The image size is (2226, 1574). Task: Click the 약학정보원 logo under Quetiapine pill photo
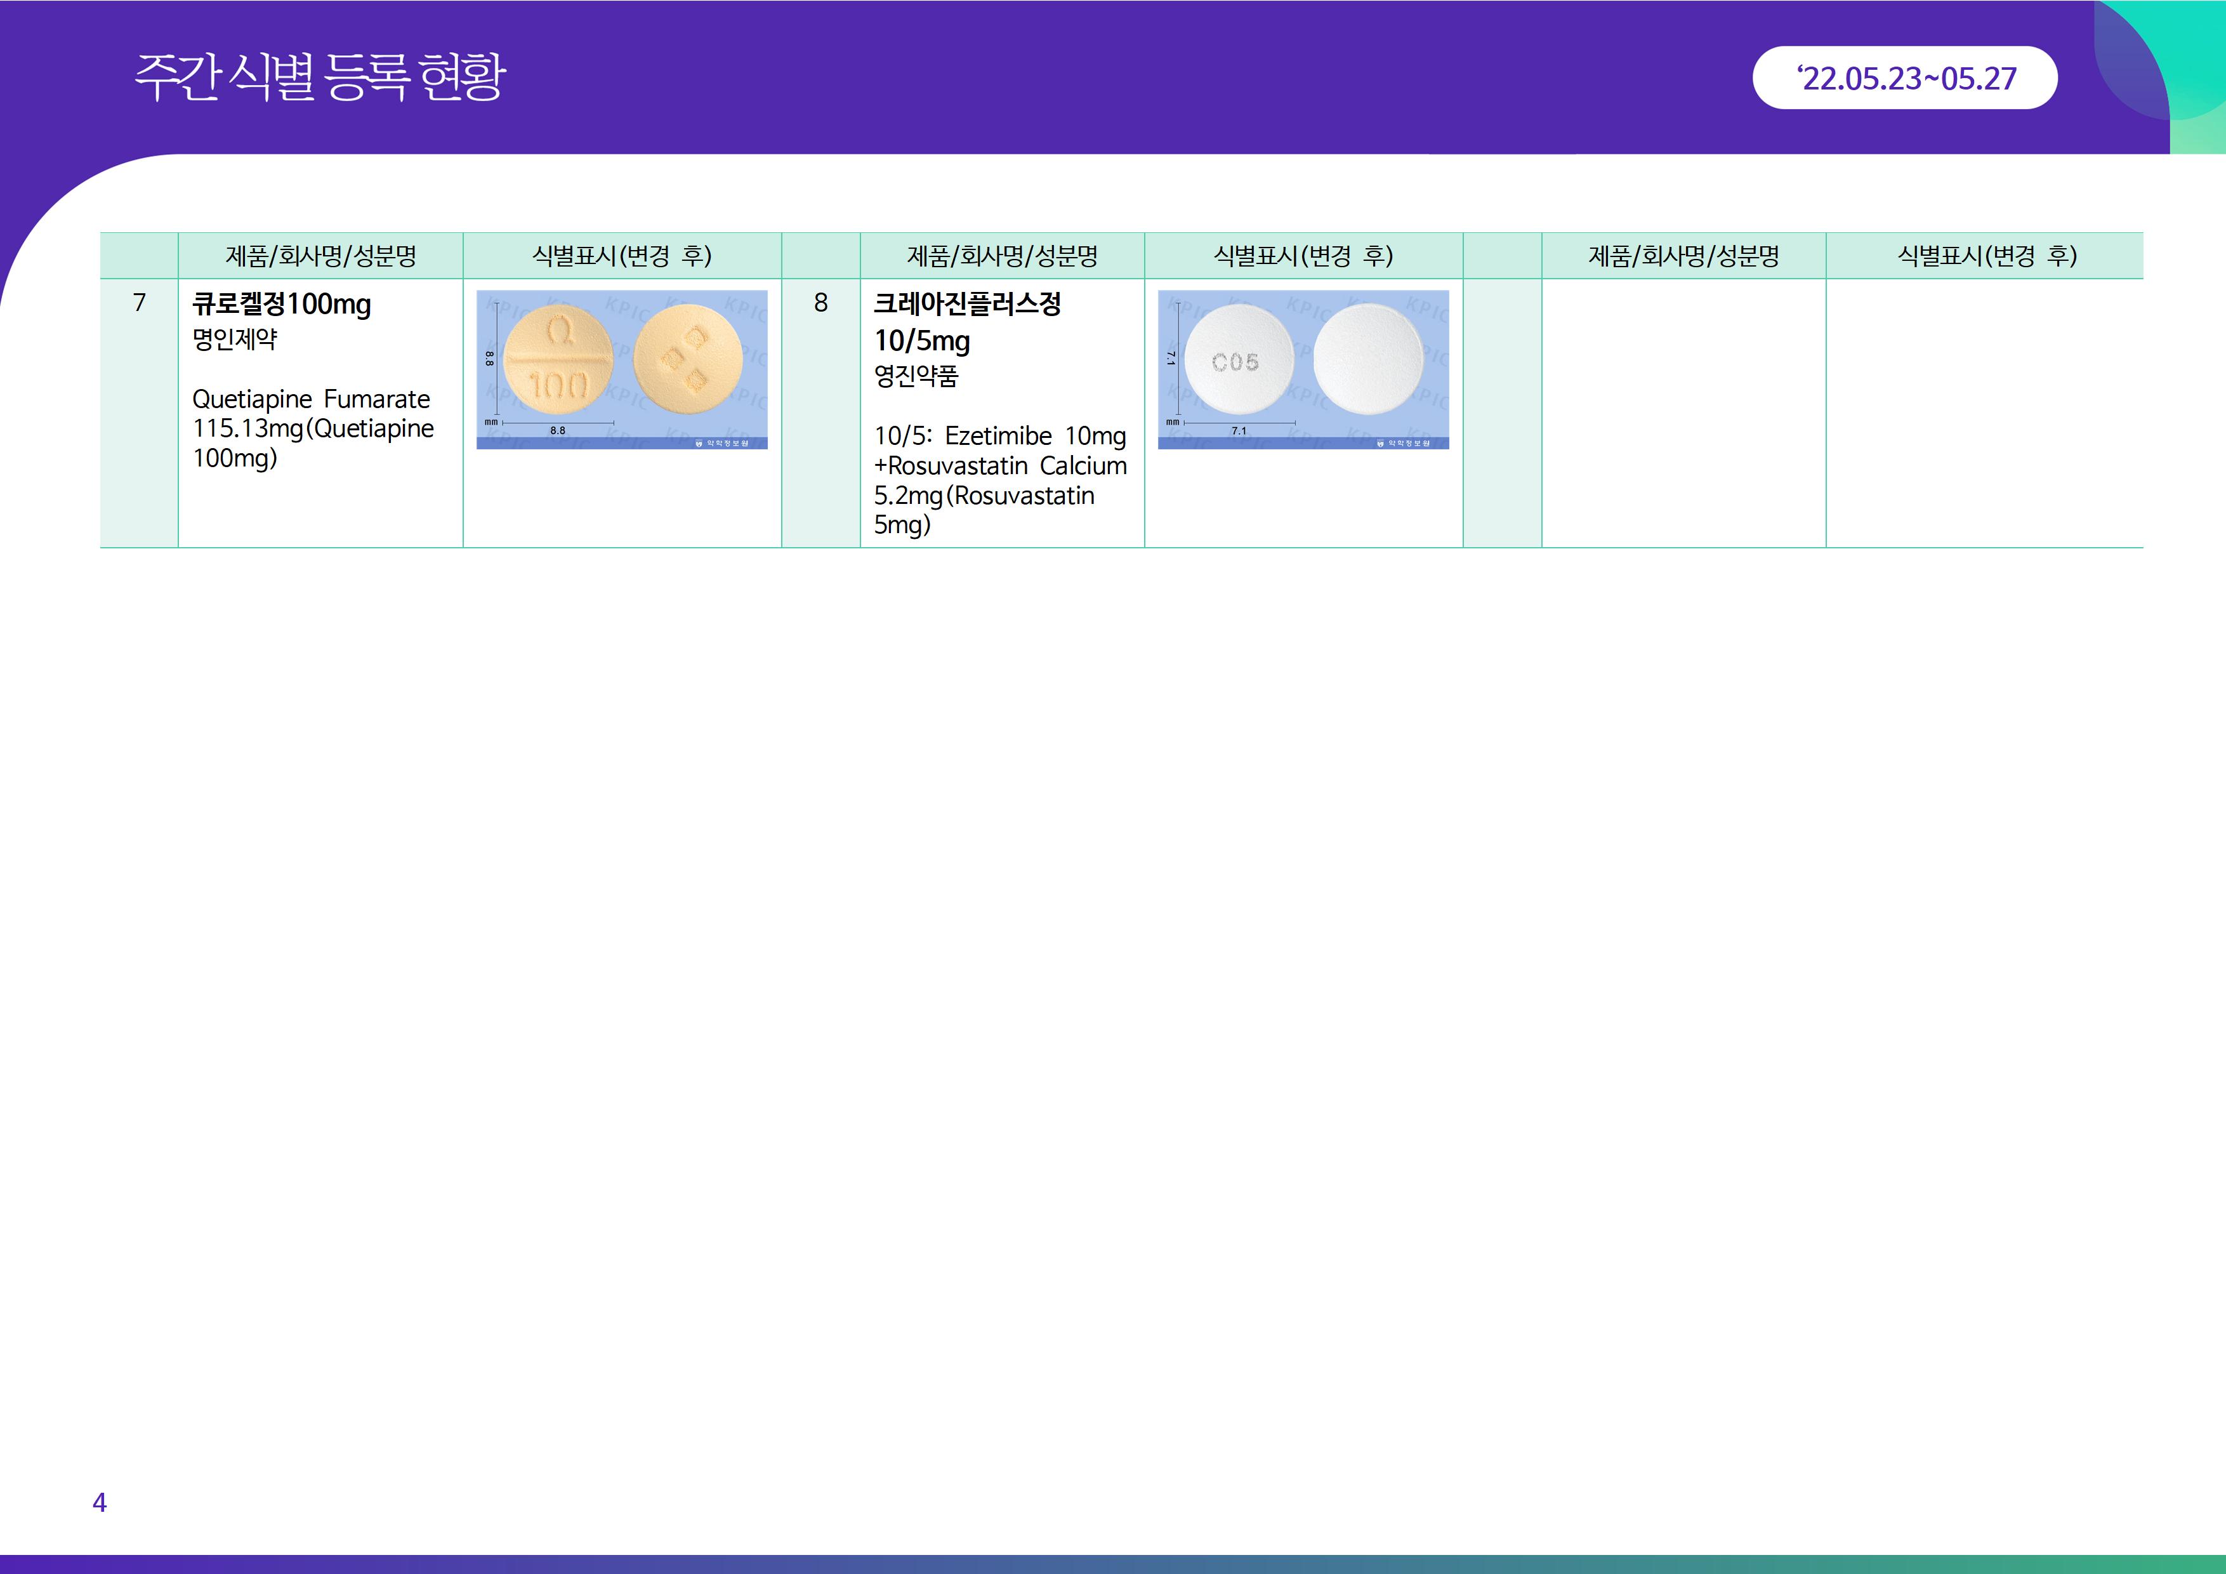point(722,443)
